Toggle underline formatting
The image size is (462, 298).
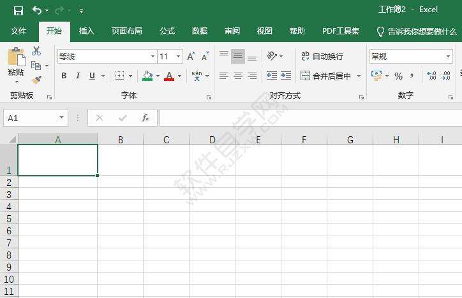(x=93, y=76)
